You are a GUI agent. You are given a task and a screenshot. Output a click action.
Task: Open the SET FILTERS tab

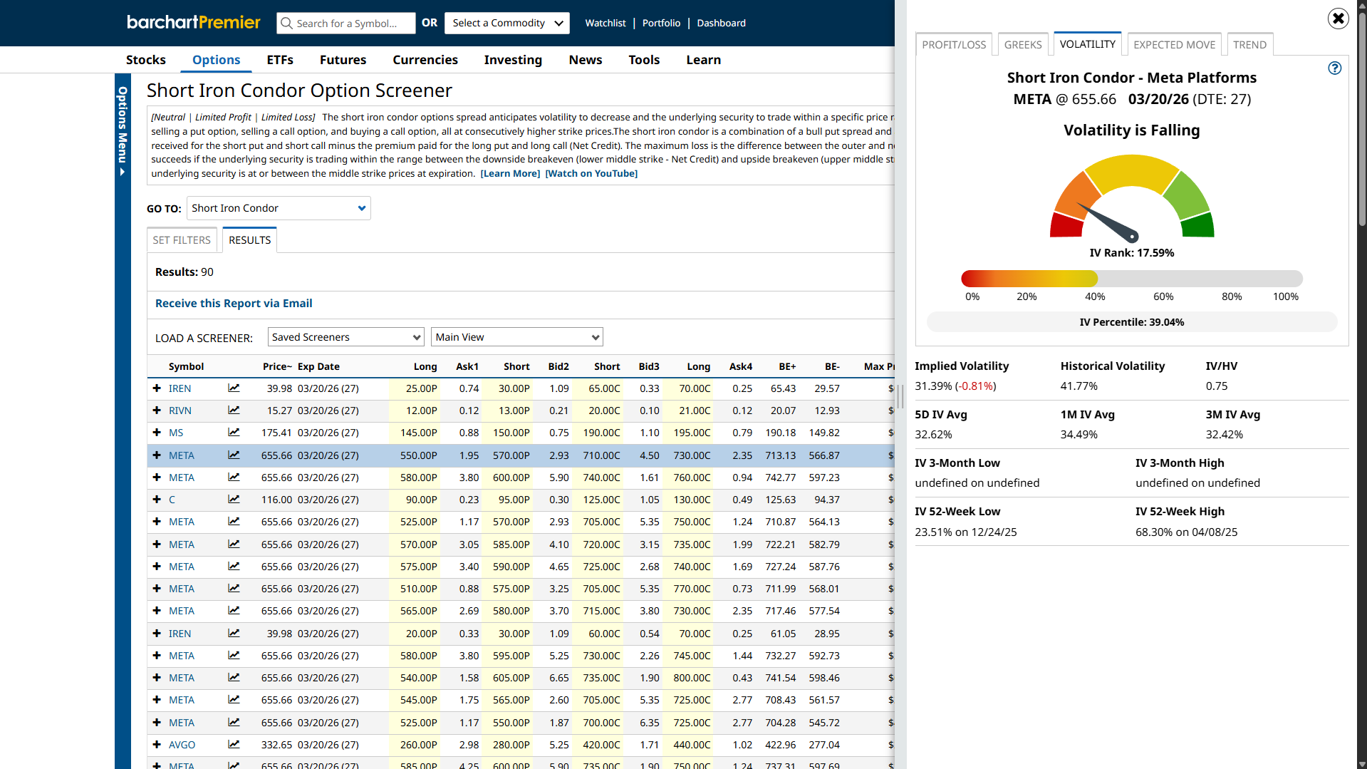pos(182,240)
